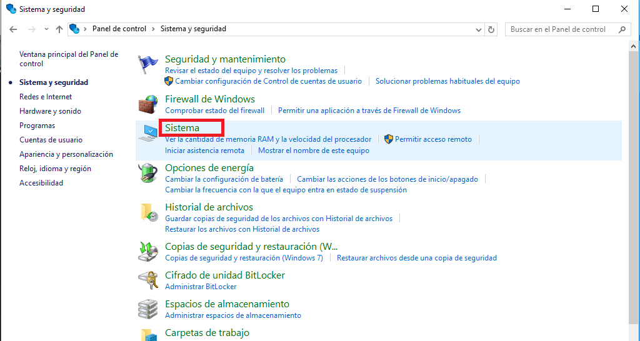The width and height of the screenshot is (640, 341).
Task: Expand the chevron before Panel de control breadcrumb
Action: click(85, 29)
